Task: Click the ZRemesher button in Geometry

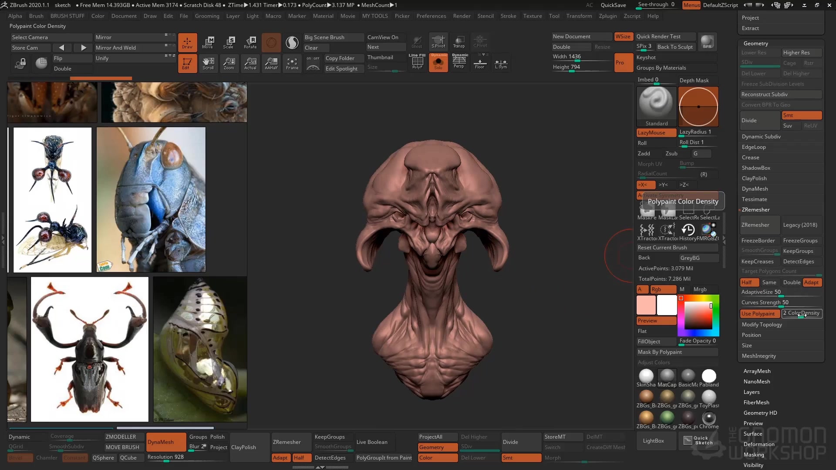Action: (760, 225)
